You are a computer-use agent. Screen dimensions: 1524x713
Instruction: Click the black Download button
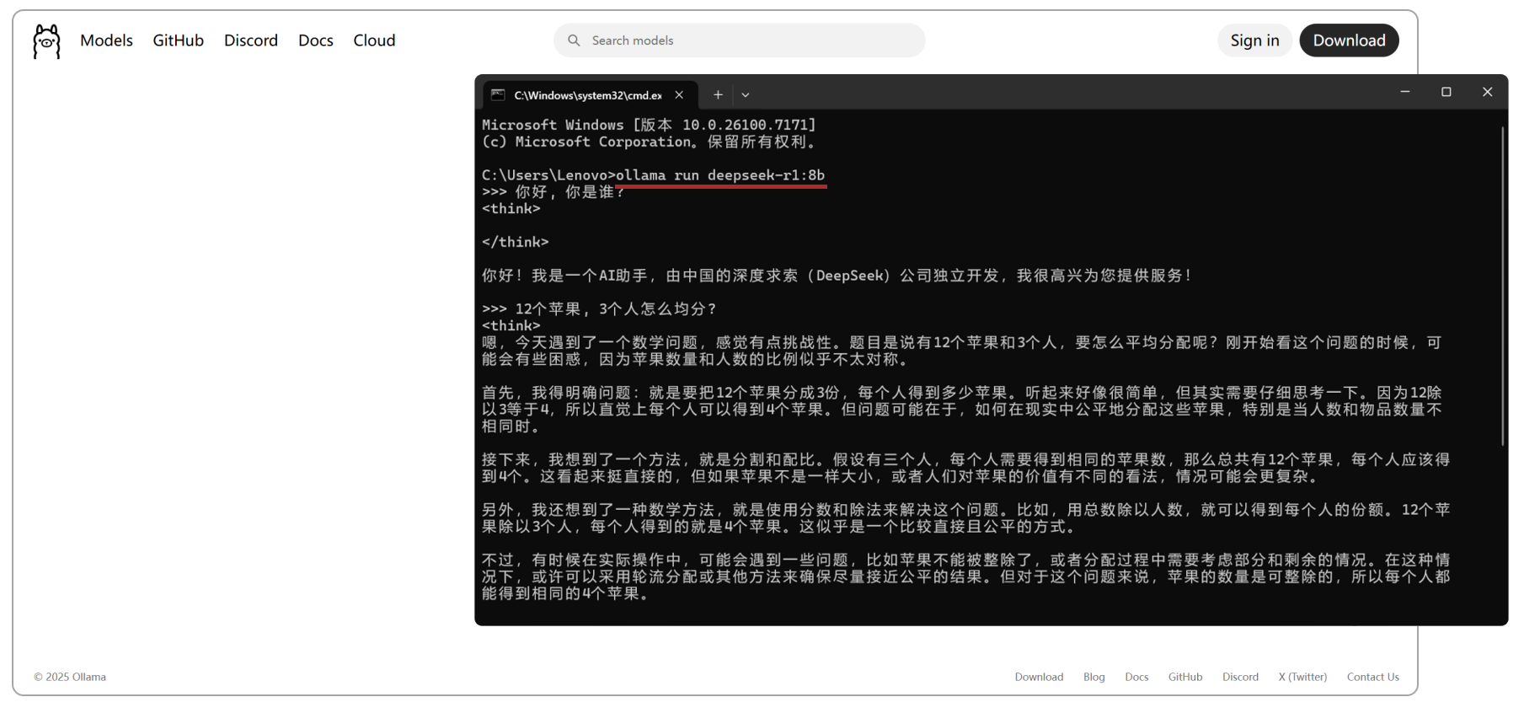tap(1349, 40)
